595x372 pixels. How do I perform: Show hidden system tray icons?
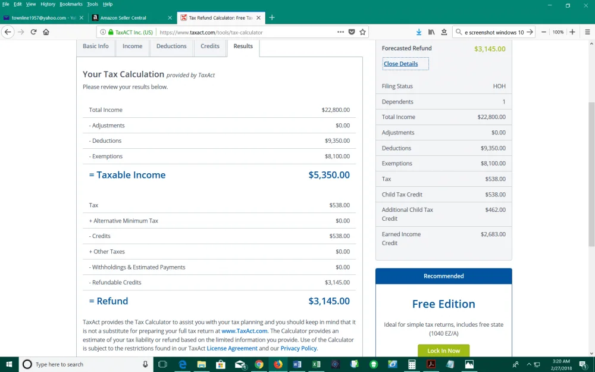[529, 364]
